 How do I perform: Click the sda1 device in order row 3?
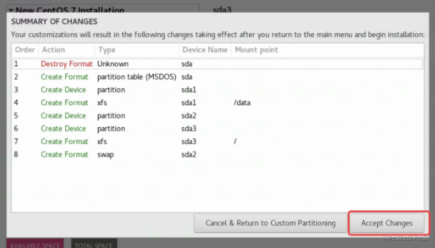(x=189, y=90)
